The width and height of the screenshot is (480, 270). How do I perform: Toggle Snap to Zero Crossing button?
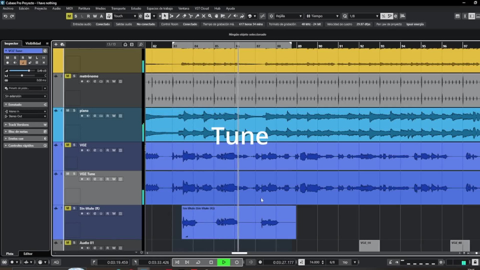coord(263,16)
